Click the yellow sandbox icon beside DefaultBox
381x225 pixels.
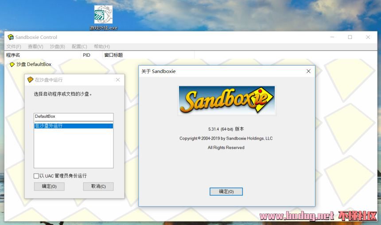click(x=12, y=64)
